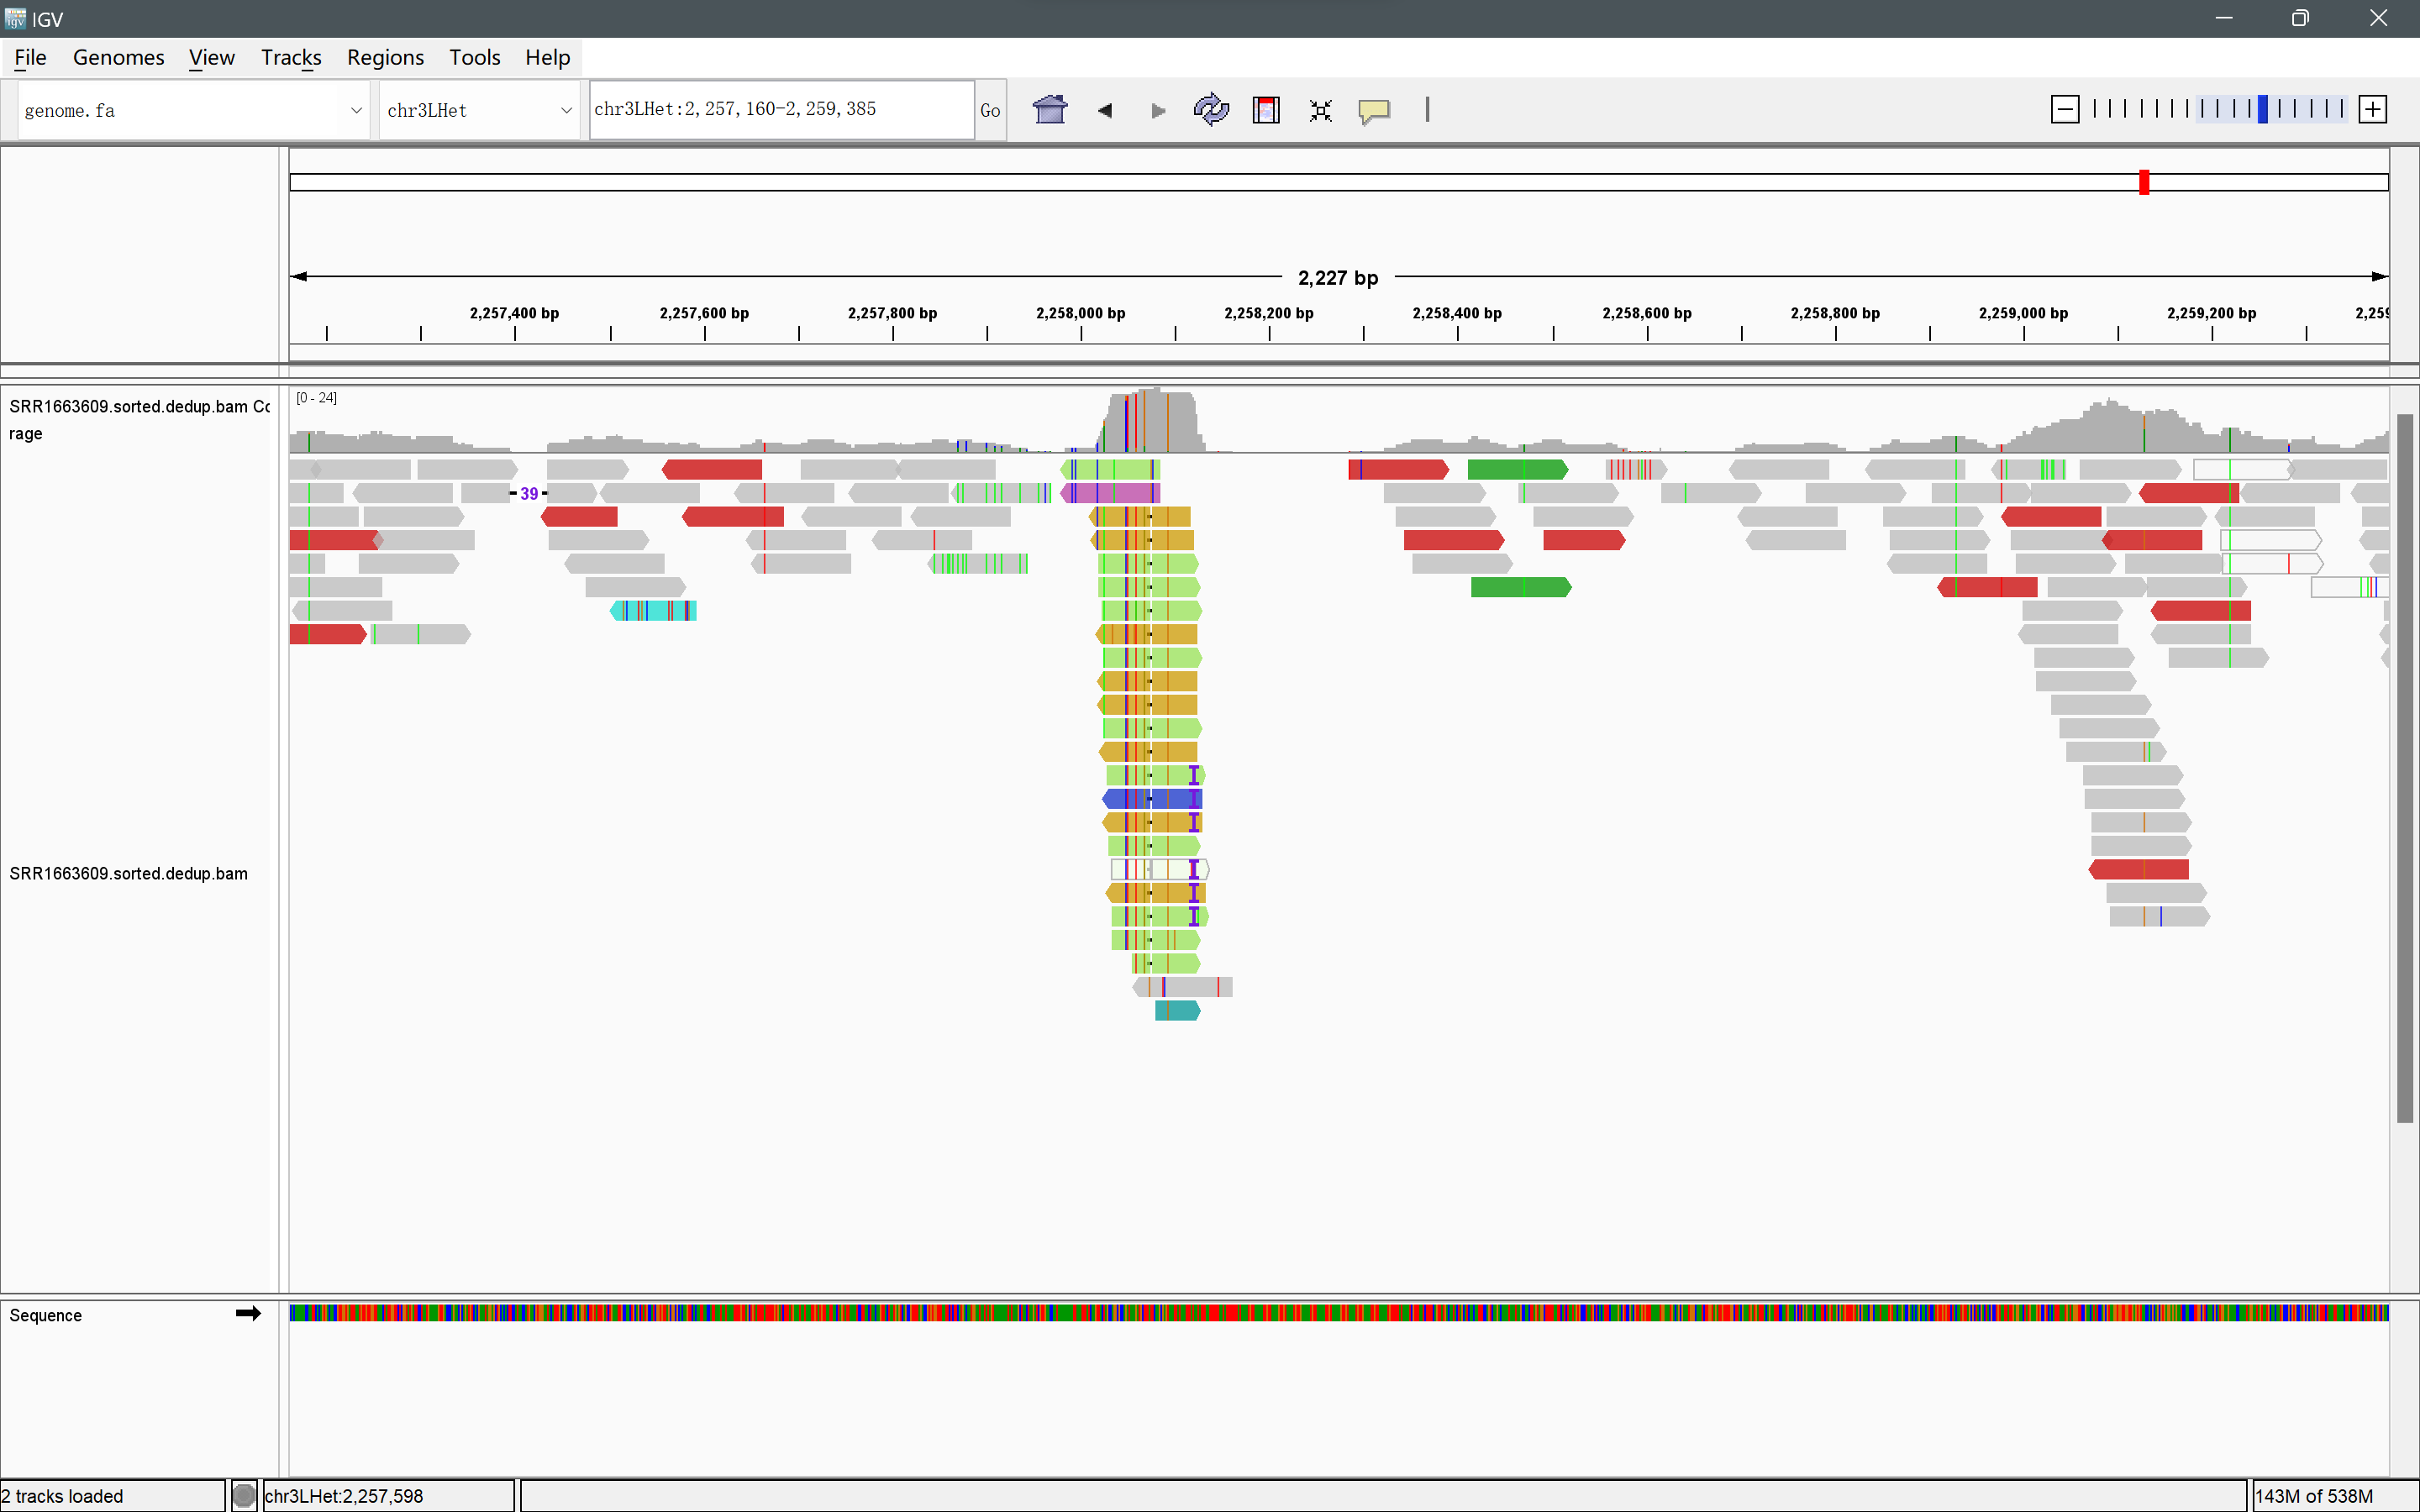Zoom in with the plus icon
Screen dimensions: 2420x1512
coord(2372,109)
